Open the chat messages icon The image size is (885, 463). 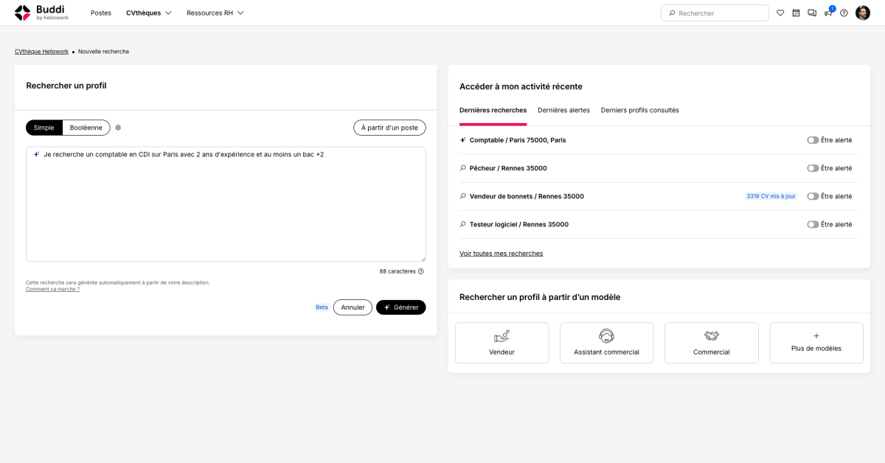(x=812, y=13)
